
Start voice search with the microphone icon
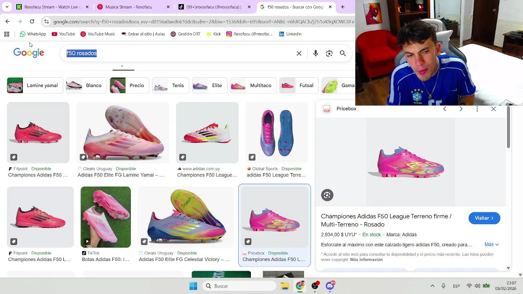pos(315,53)
